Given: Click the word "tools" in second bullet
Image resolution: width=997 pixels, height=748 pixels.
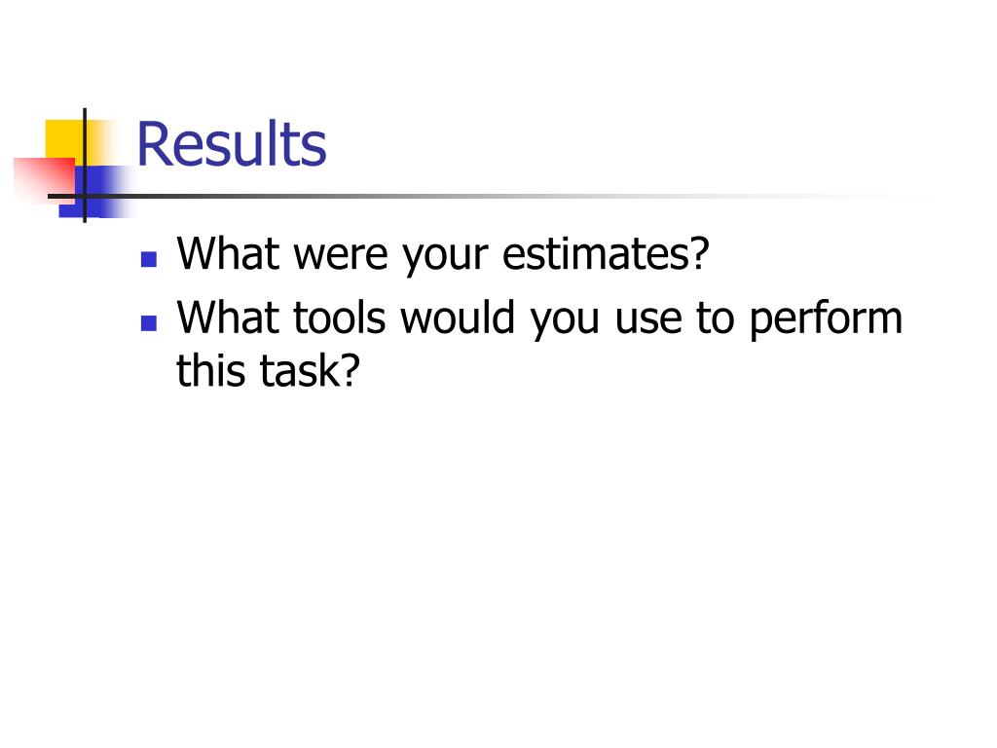Looking at the screenshot, I should pyautogui.click(x=339, y=318).
